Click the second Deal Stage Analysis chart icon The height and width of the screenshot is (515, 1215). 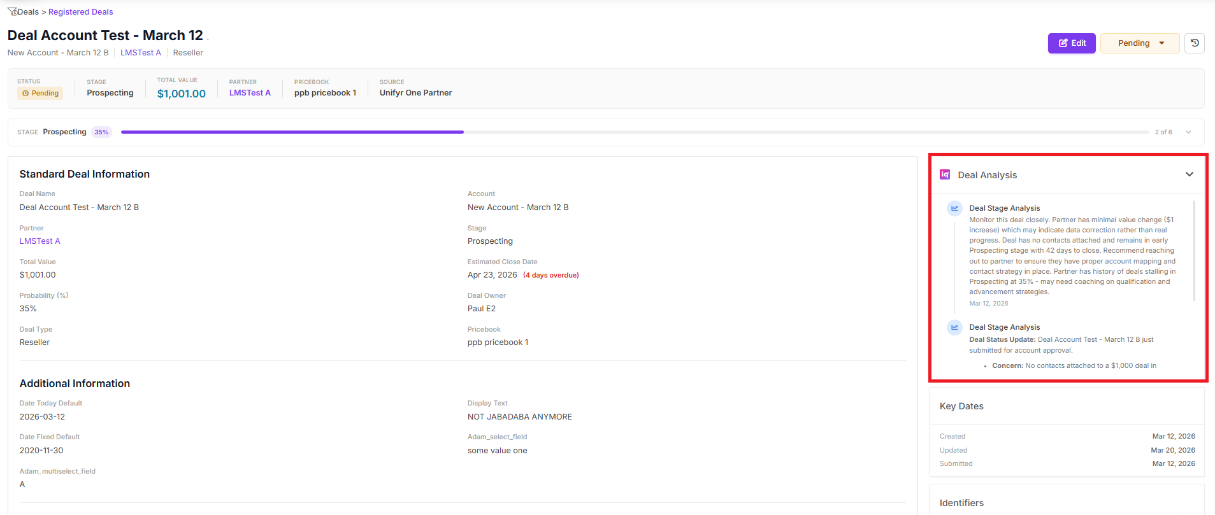click(x=954, y=327)
